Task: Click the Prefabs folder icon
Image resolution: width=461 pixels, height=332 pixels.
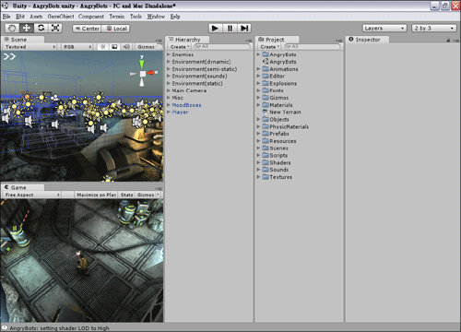Action: [x=266, y=134]
